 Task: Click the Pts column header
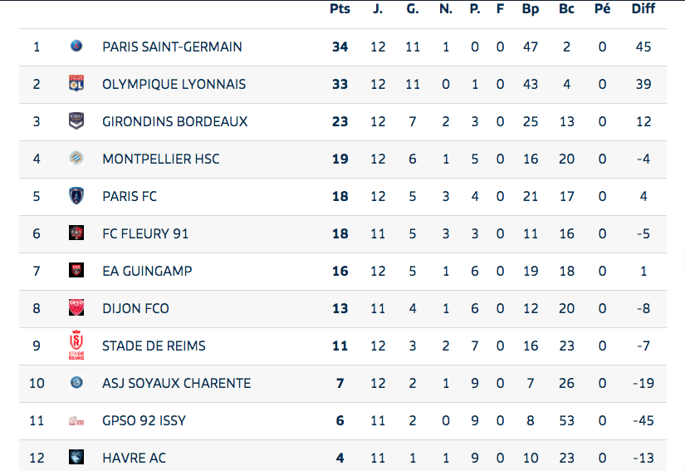[x=340, y=9]
